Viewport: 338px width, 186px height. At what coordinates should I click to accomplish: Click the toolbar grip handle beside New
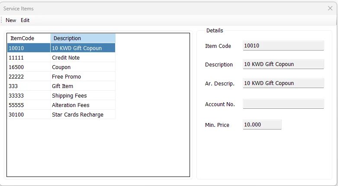pyautogui.click(x=1, y=20)
